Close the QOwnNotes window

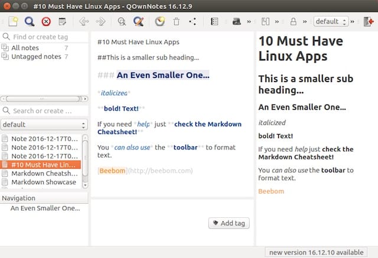7,6
